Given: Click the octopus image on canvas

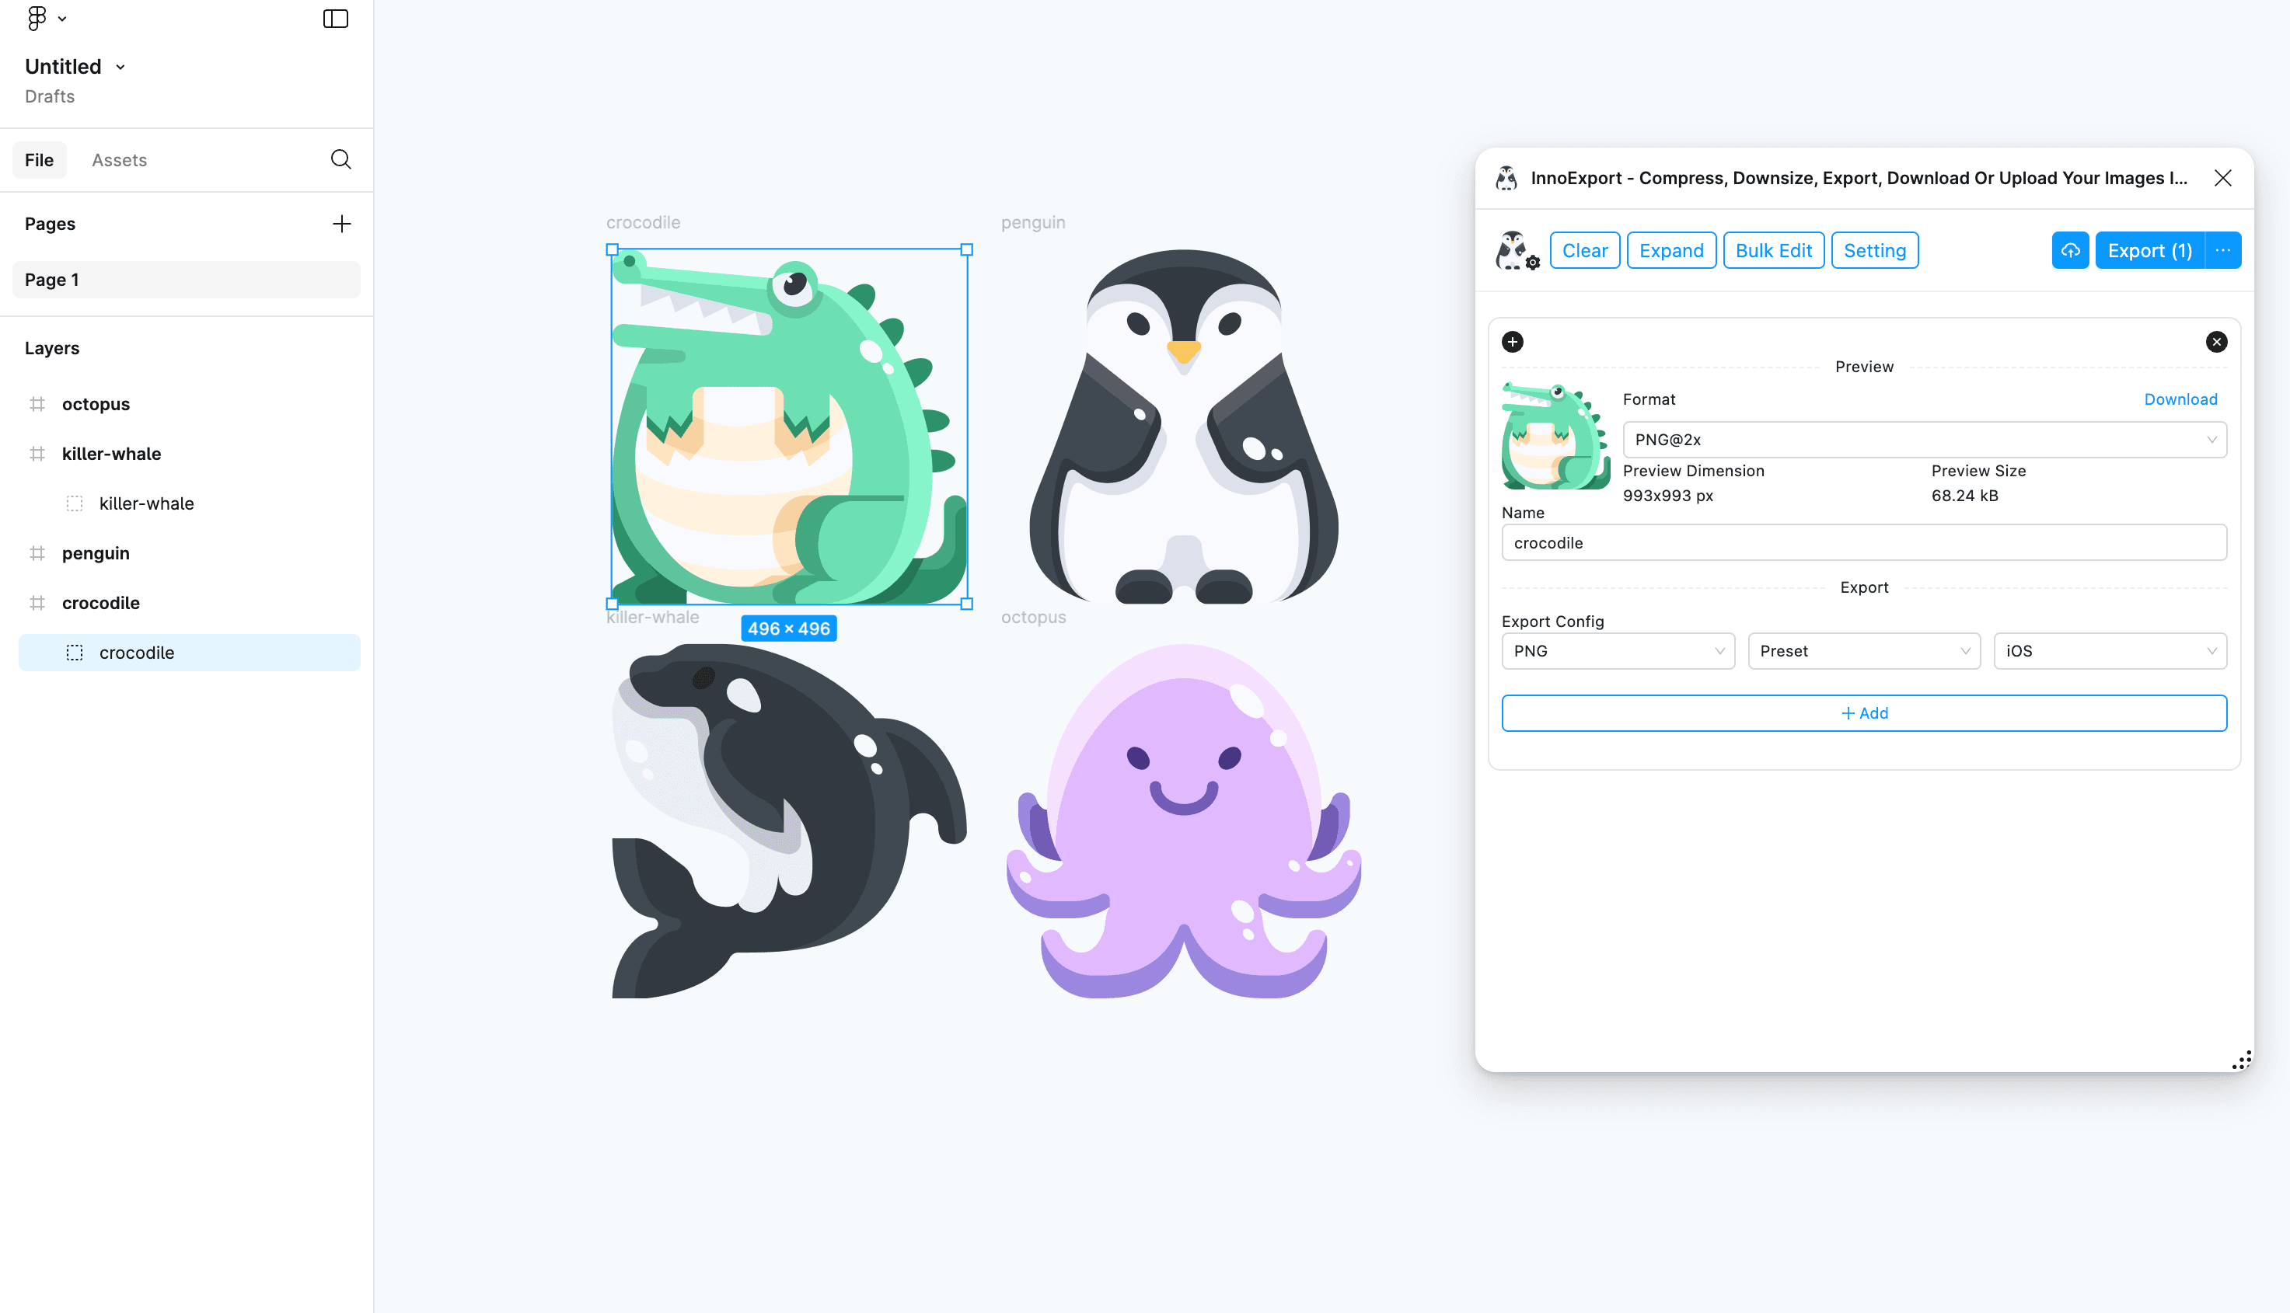Looking at the screenshot, I should [x=1184, y=820].
